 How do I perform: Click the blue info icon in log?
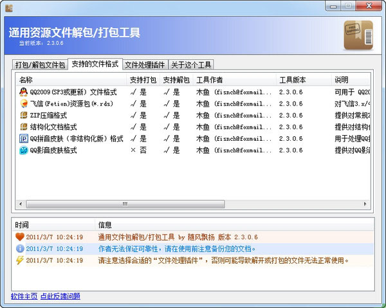click(x=19, y=248)
